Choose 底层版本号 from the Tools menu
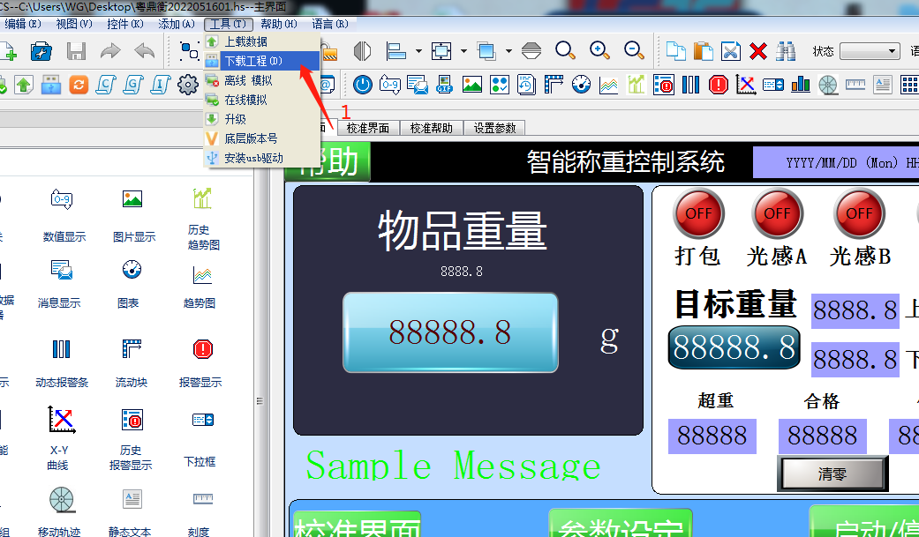 pos(262,138)
